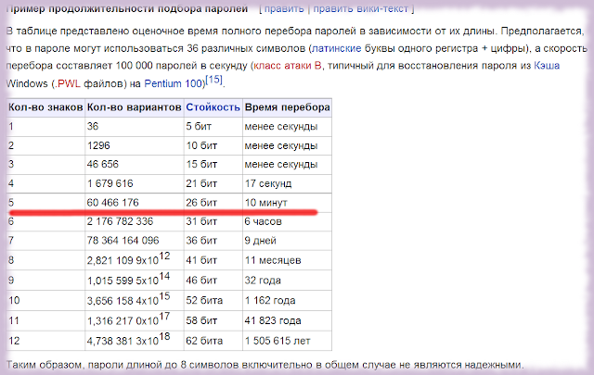
Task: Click the 'править' edit link
Action: [284, 8]
